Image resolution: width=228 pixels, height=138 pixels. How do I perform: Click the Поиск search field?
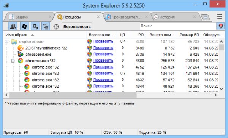[x=178, y=26]
